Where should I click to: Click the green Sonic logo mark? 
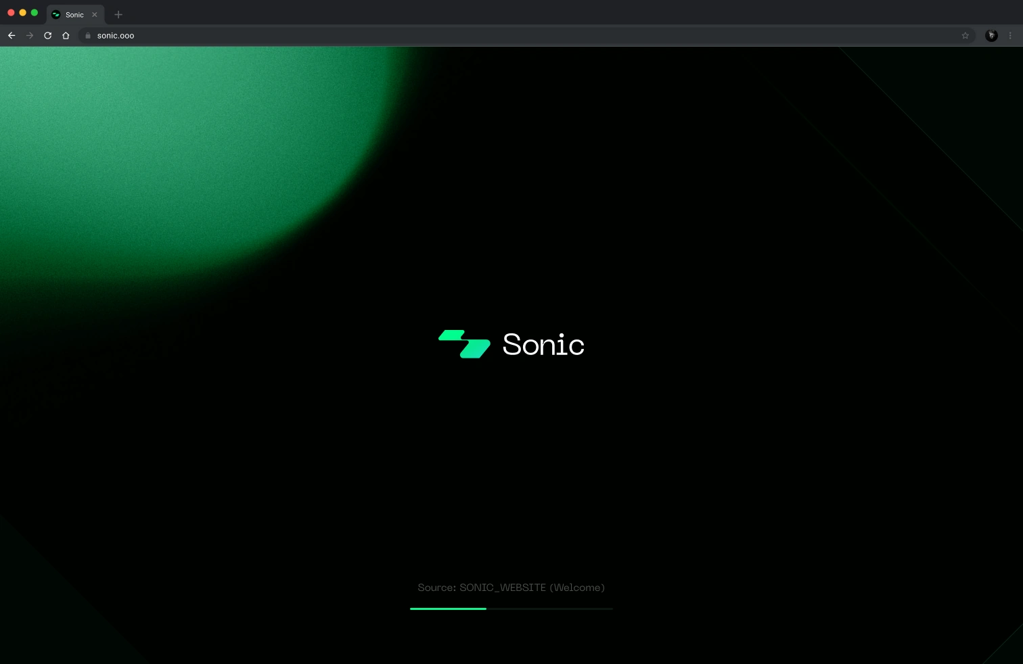point(464,344)
